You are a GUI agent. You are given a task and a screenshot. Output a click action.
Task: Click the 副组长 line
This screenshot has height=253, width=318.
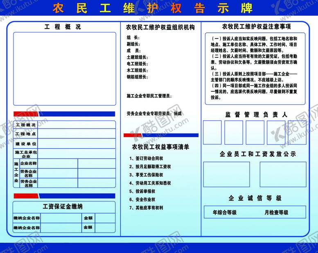(133, 44)
